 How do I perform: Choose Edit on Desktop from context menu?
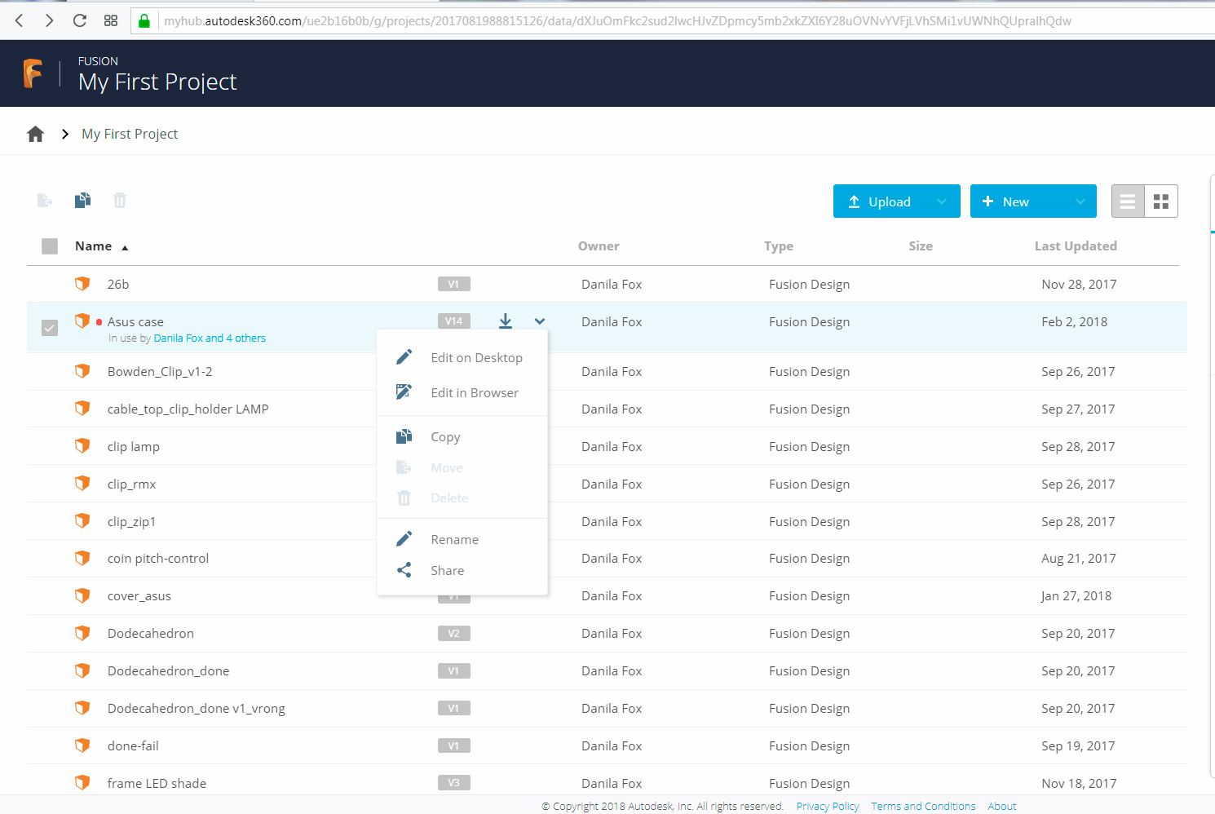tap(462, 357)
